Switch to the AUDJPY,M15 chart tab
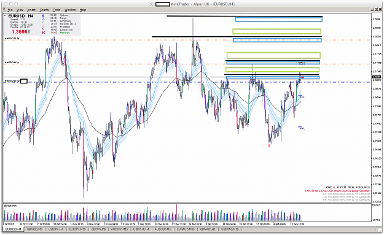This screenshot has height=235, width=384. (120, 229)
